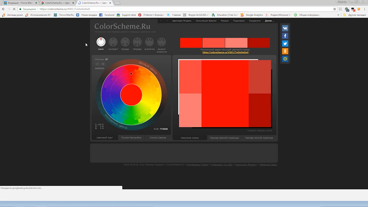Select the контраст scheme mode icon
368x207 pixels.
coord(113,42)
